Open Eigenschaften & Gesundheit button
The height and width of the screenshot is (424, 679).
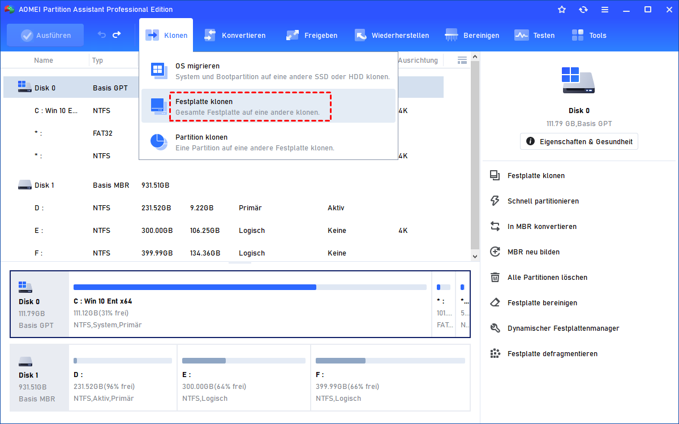579,141
